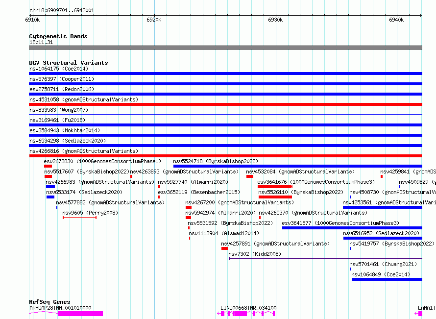Image resolution: width=436 pixels, height=319 pixels.
Task: Select nsv5419757 (ByrskaBishop2022) label
Action: (x=392, y=244)
